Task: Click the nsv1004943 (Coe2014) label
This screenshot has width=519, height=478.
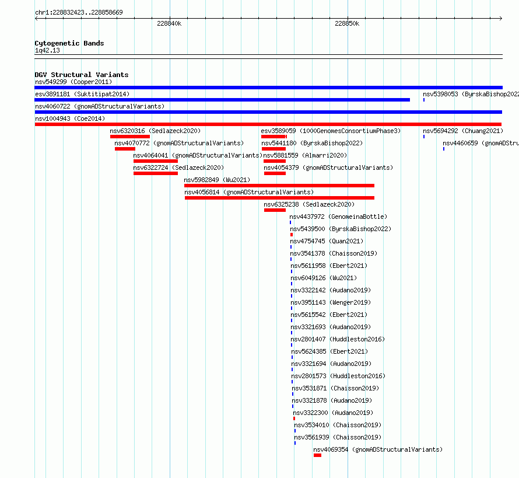Action: [x=70, y=118]
